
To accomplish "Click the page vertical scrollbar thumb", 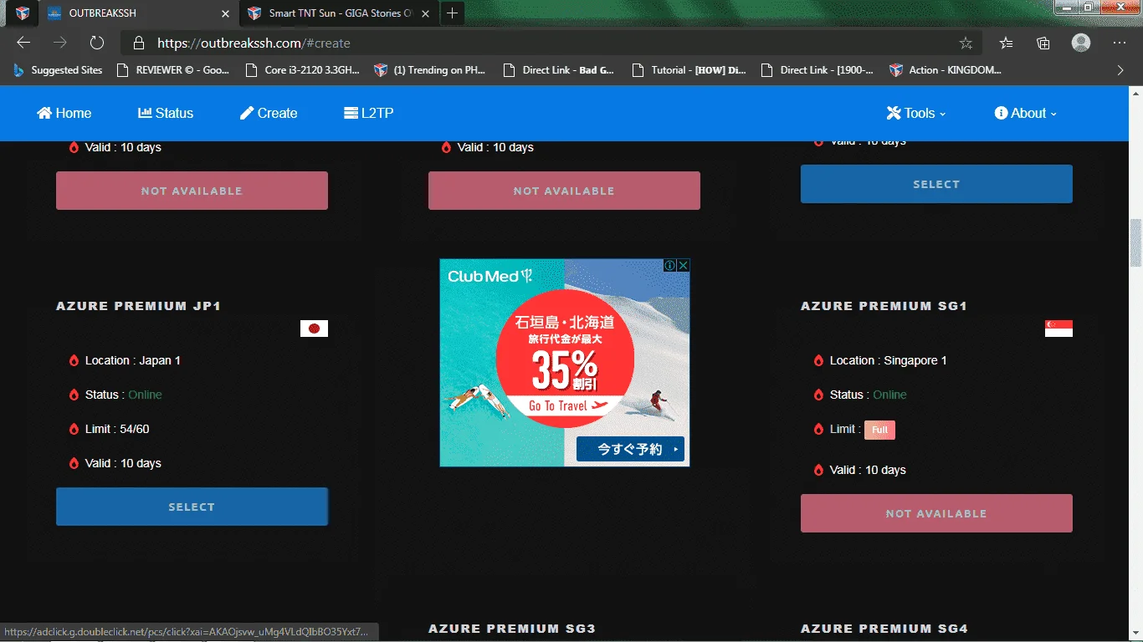I will tap(1135, 242).
